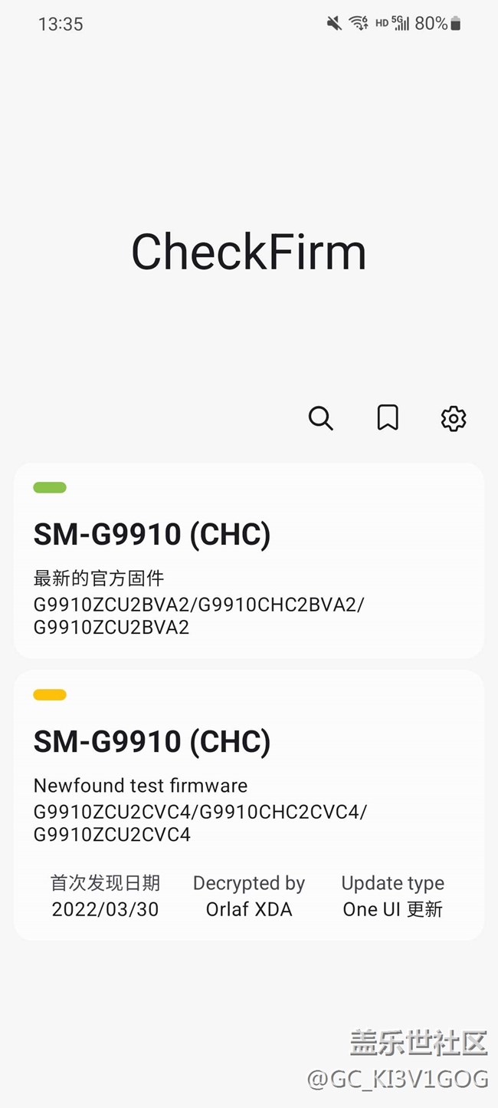Tap the 5G signal strength icon
The height and width of the screenshot is (1108, 498).
[401, 24]
